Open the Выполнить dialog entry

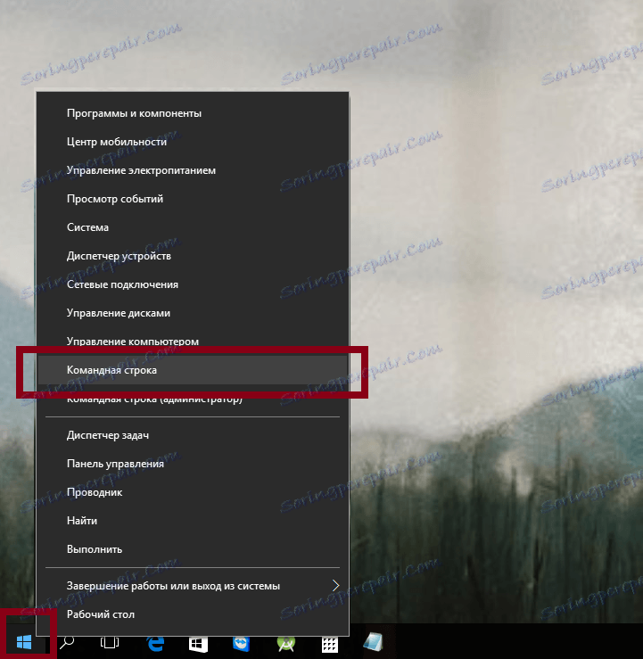pos(193,549)
